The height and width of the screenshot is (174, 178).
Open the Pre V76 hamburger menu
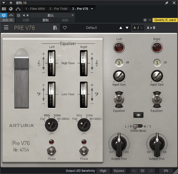tap(6, 28)
